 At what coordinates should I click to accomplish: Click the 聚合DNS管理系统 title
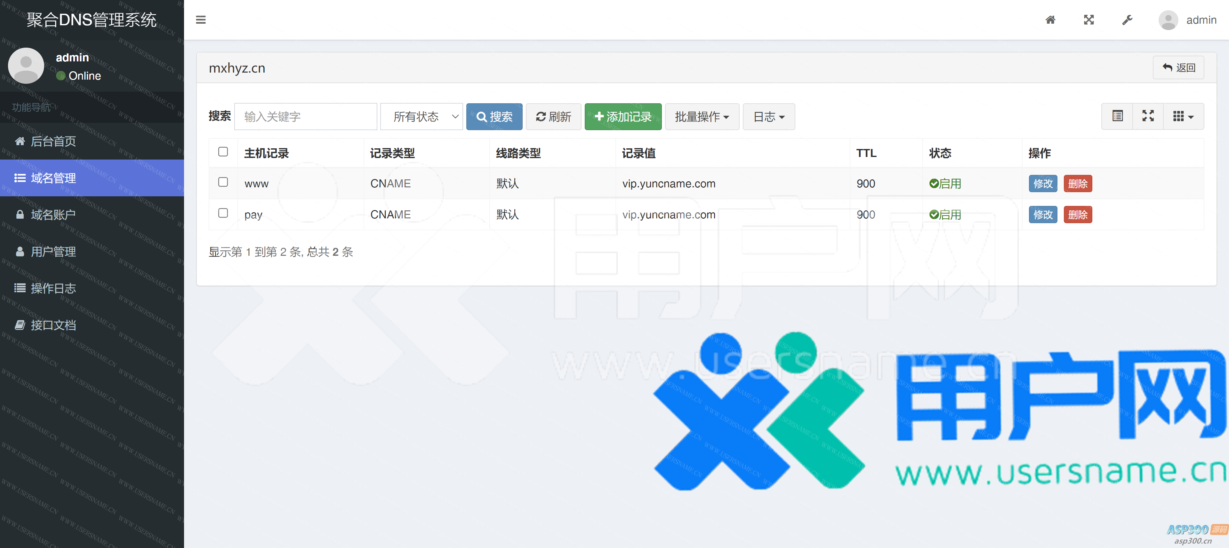pyautogui.click(x=92, y=20)
